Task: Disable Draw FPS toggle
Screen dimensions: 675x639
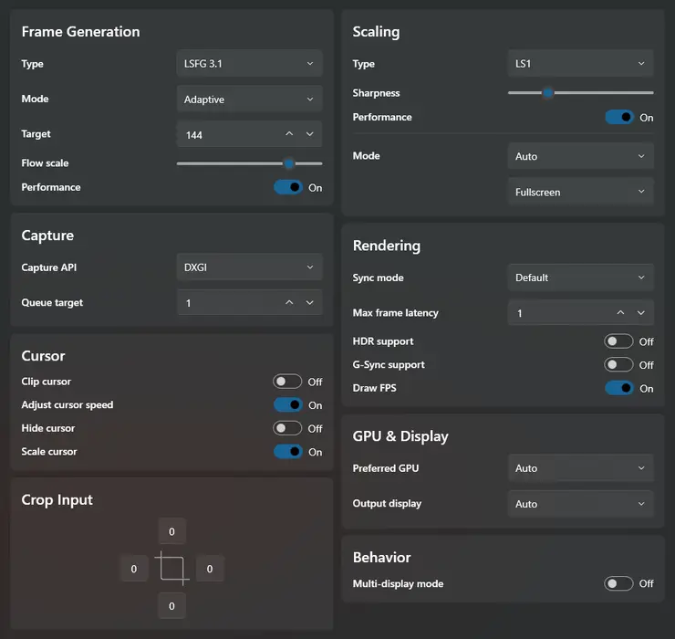Action: [619, 388]
